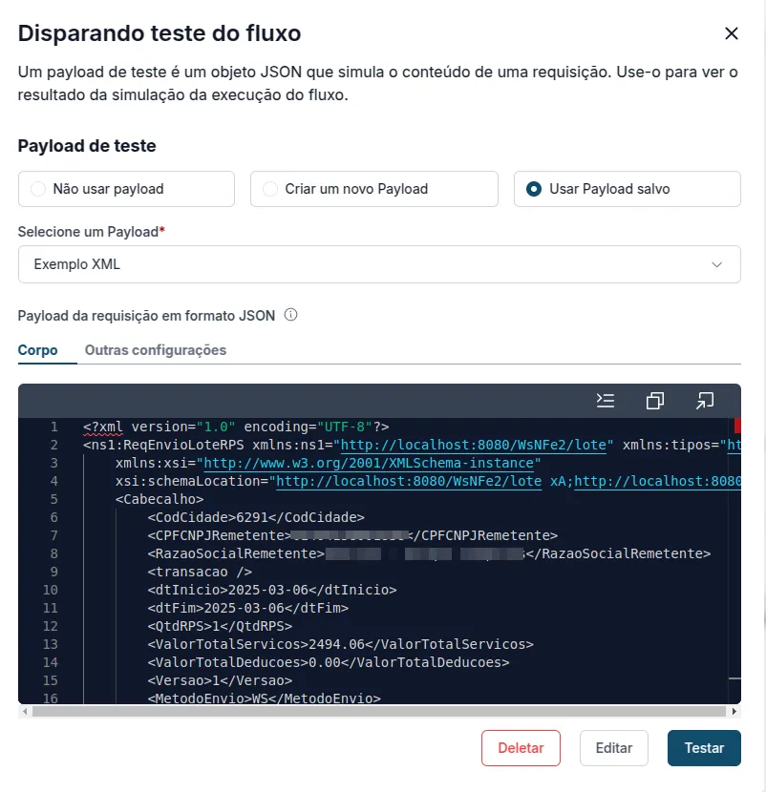Click the MetodoEnvio WS line
Viewport: 766px width, 792px height.
[264, 698]
